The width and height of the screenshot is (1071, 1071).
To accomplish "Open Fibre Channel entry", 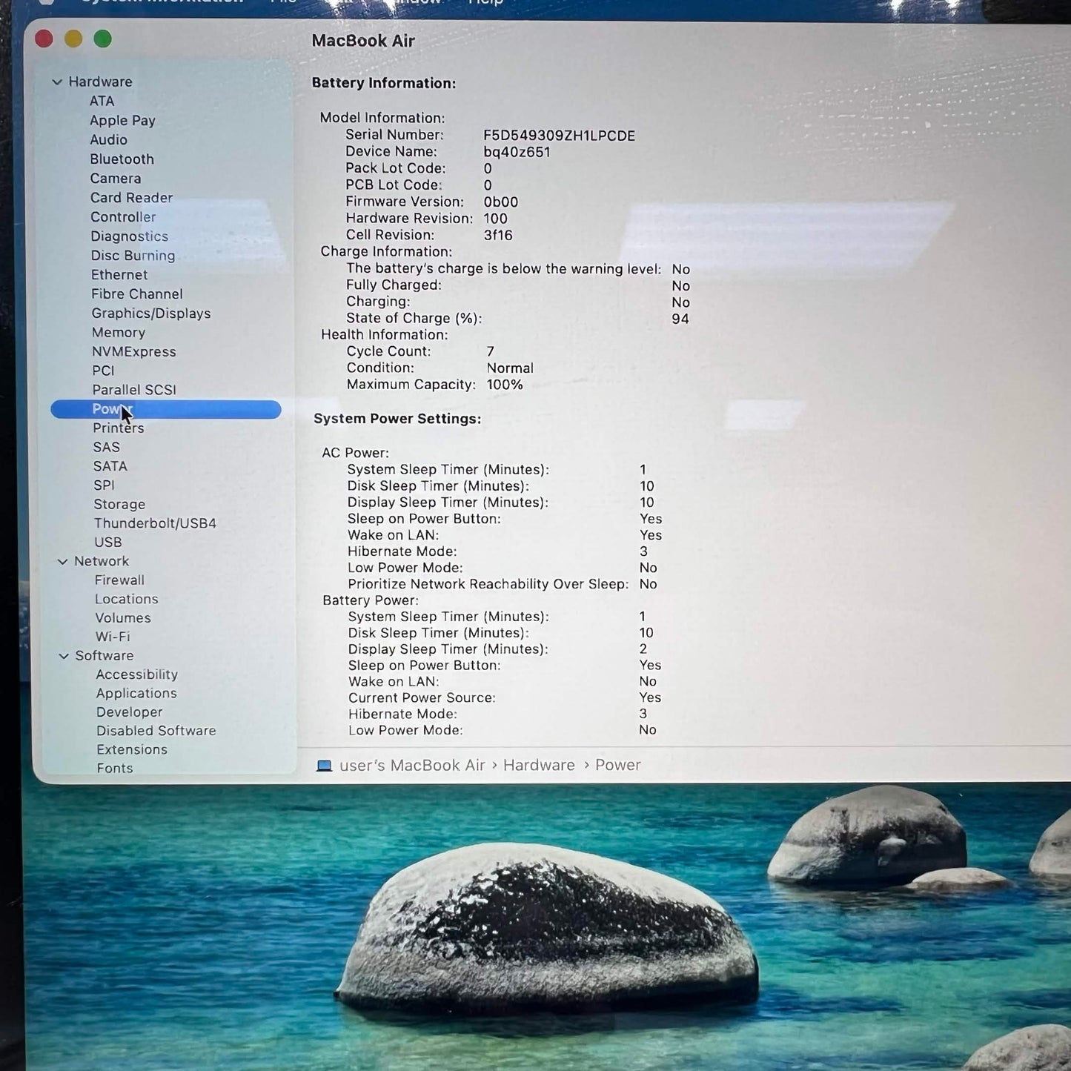I will 136,294.
